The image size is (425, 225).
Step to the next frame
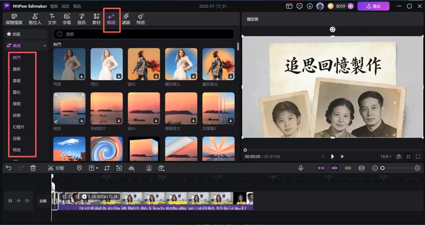[342, 156]
